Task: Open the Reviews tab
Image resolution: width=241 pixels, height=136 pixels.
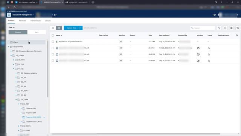Action: click(22, 20)
